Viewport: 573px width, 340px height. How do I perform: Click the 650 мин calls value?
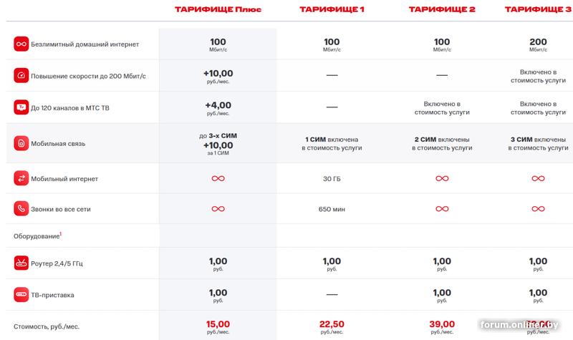click(332, 209)
